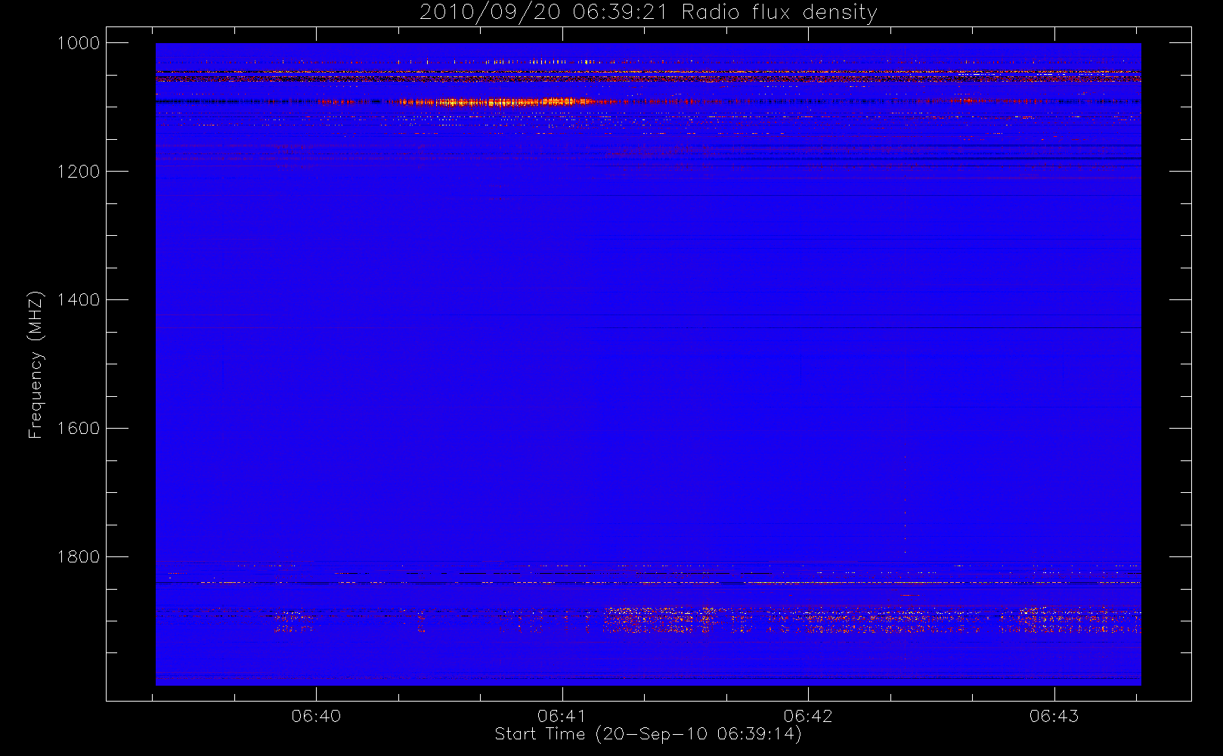The image size is (1223, 756).
Task: Select the 1600 frequency tick label
Action: click(79, 429)
